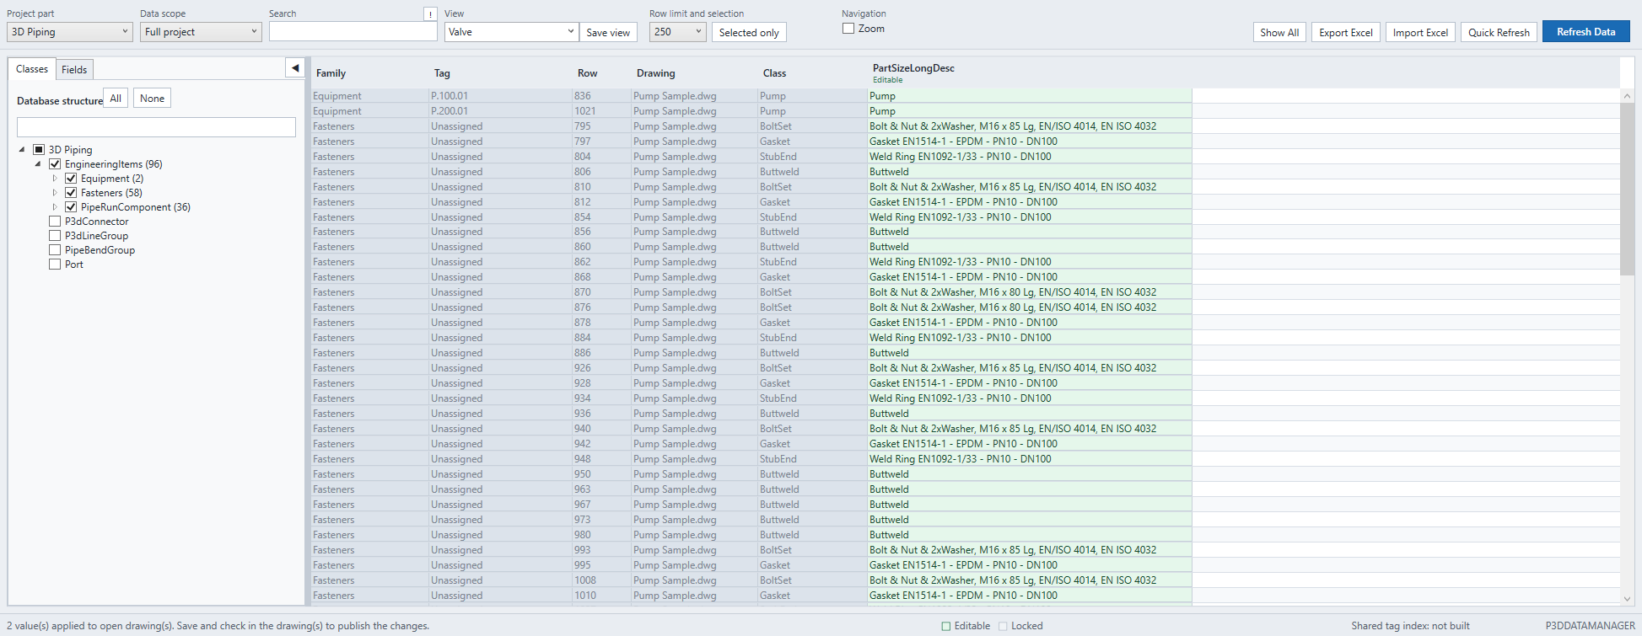Image resolution: width=1642 pixels, height=636 pixels.
Task: Click the Save view button
Action: click(x=608, y=32)
